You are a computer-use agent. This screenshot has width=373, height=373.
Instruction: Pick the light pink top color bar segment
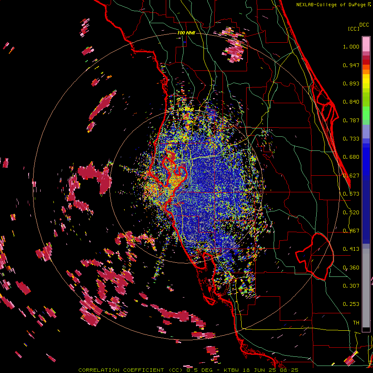coord(366,44)
